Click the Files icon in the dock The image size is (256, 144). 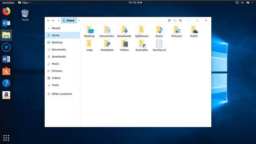pos(6,35)
